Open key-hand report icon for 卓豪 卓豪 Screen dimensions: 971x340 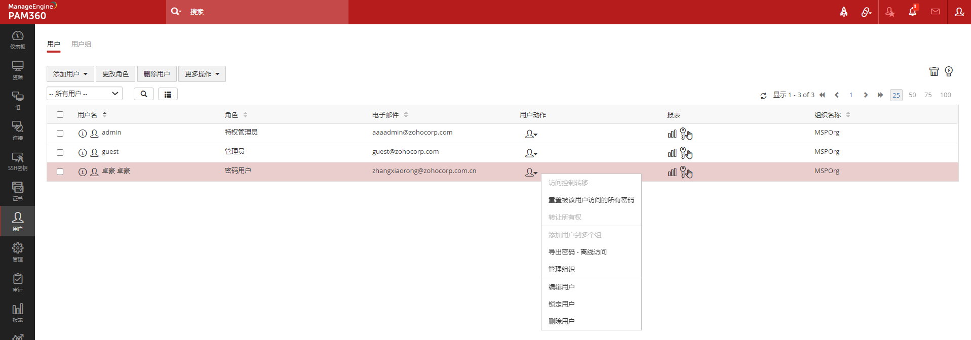click(686, 172)
